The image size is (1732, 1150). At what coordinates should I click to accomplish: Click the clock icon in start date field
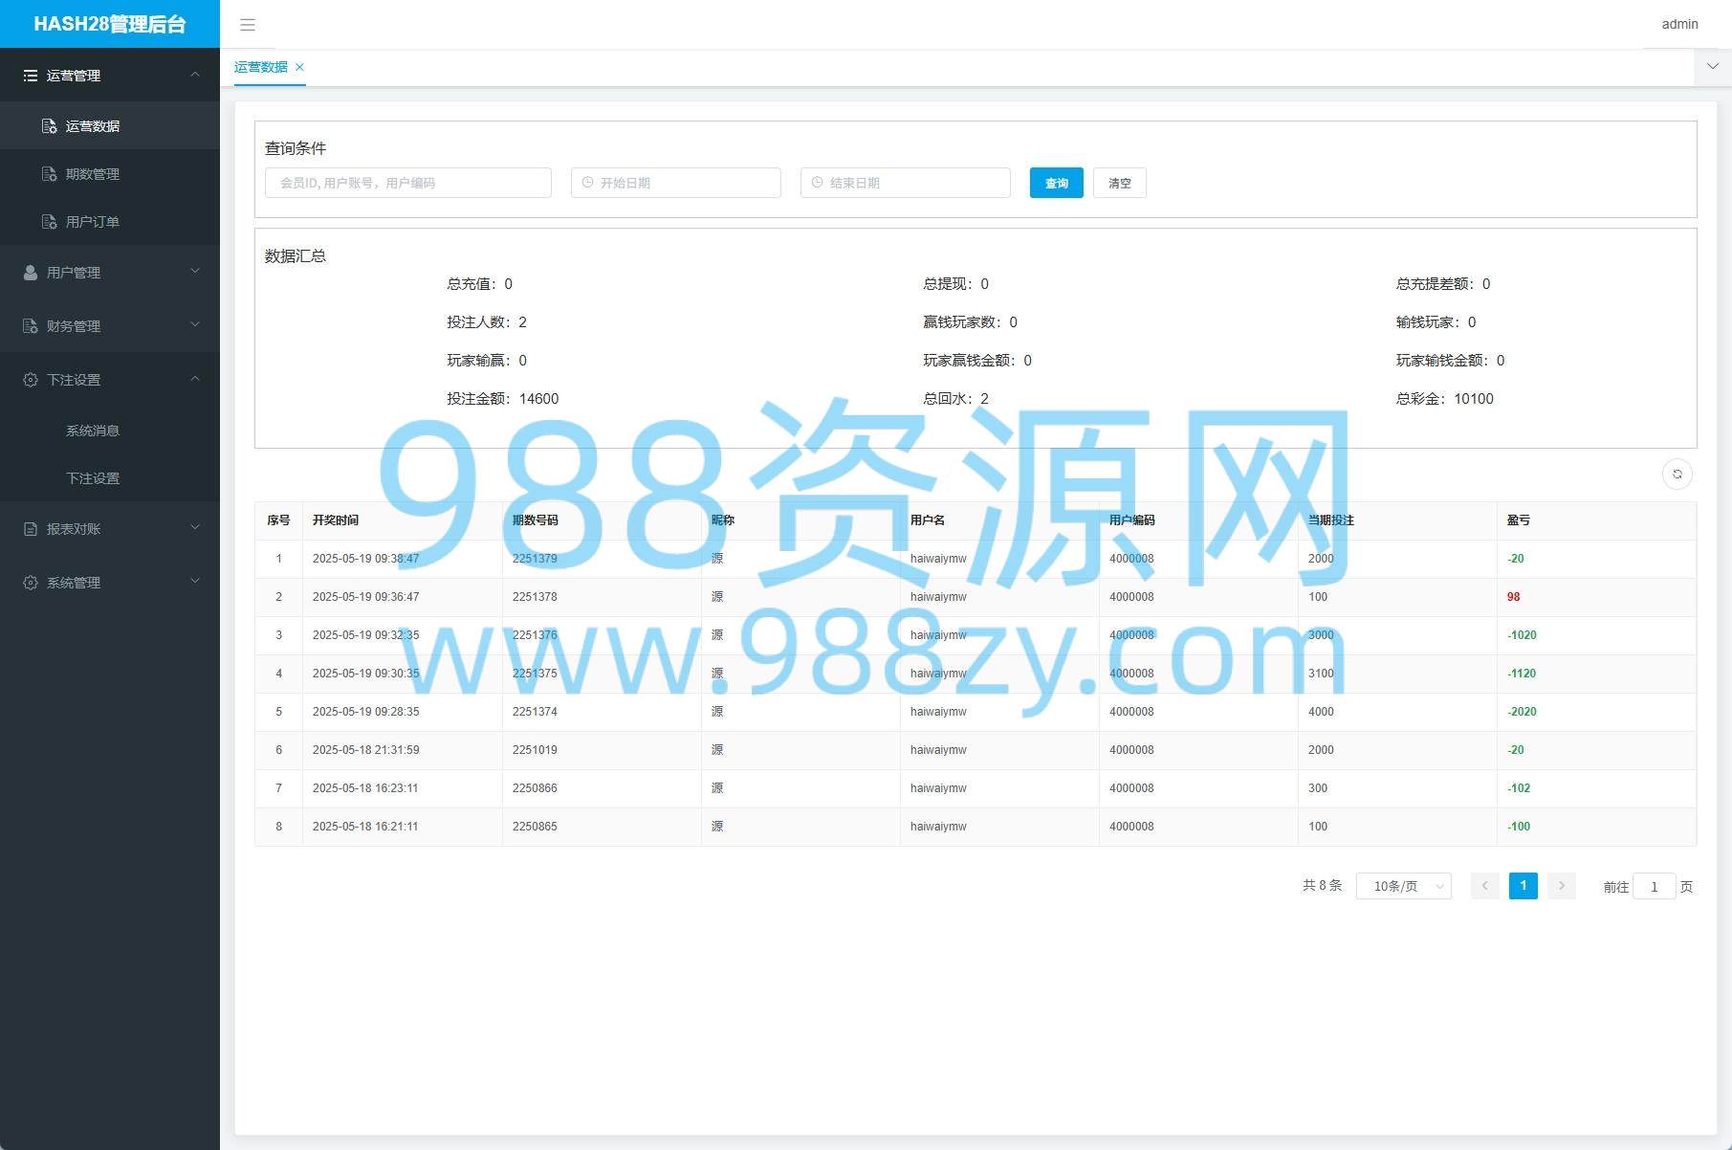click(x=587, y=183)
